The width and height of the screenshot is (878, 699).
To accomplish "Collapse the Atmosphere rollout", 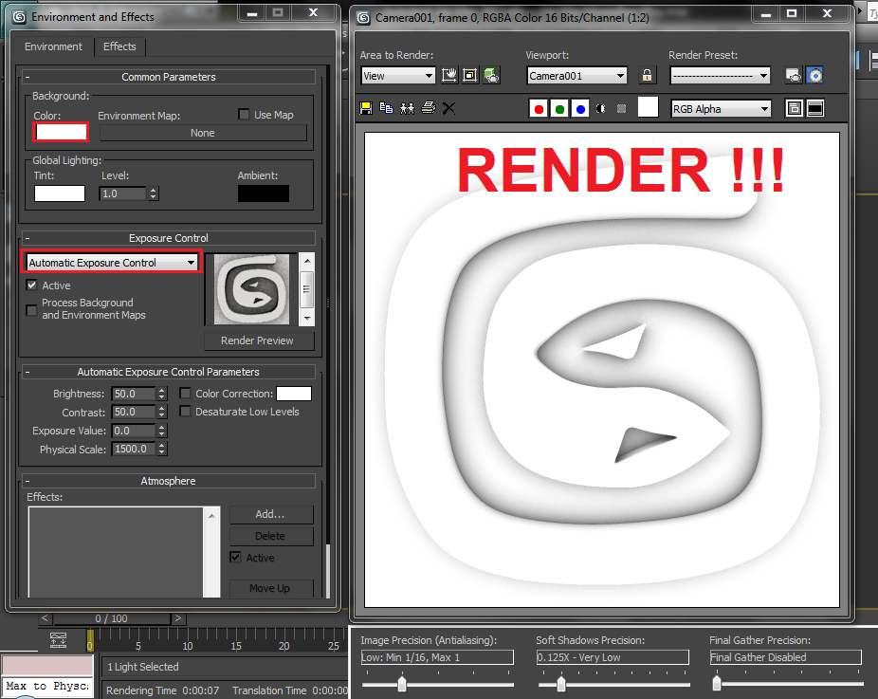I will click(169, 481).
